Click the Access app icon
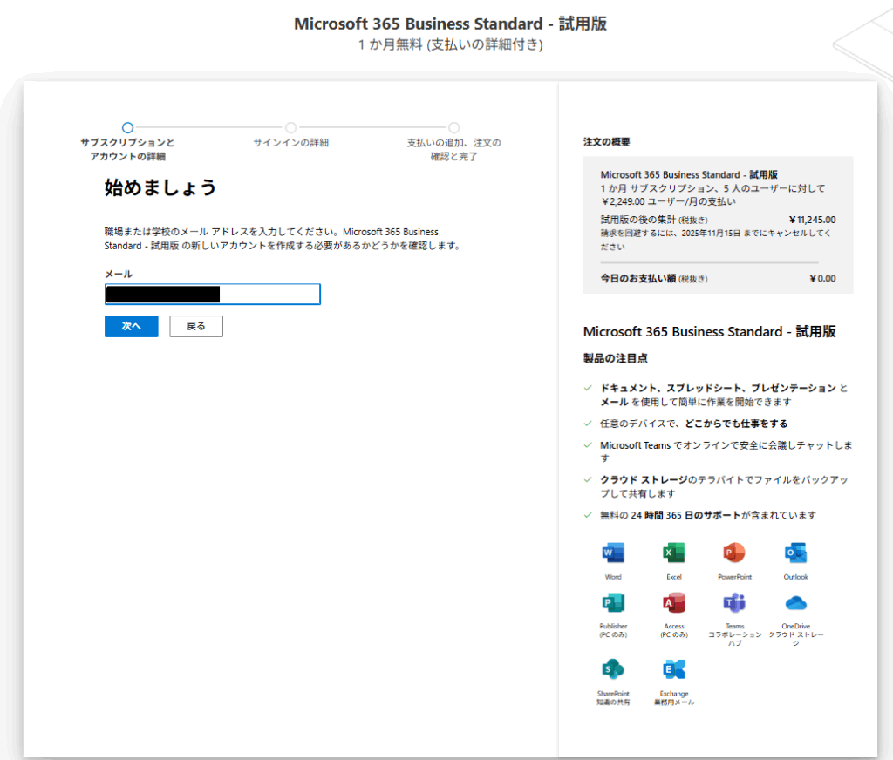 tap(673, 603)
